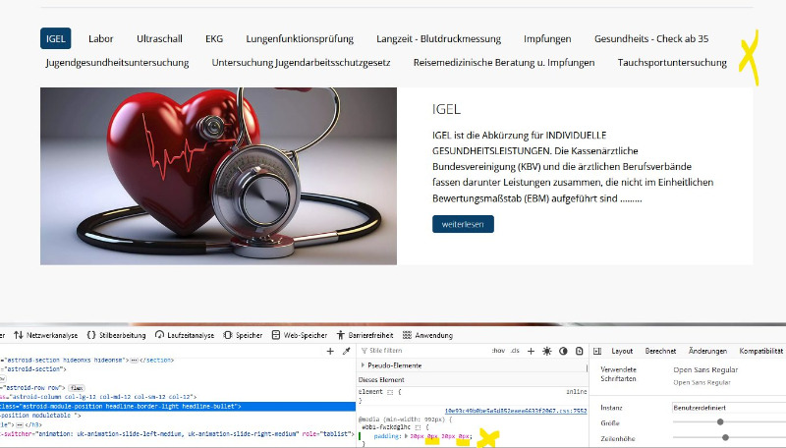Click the element inline rule selector

point(370,392)
